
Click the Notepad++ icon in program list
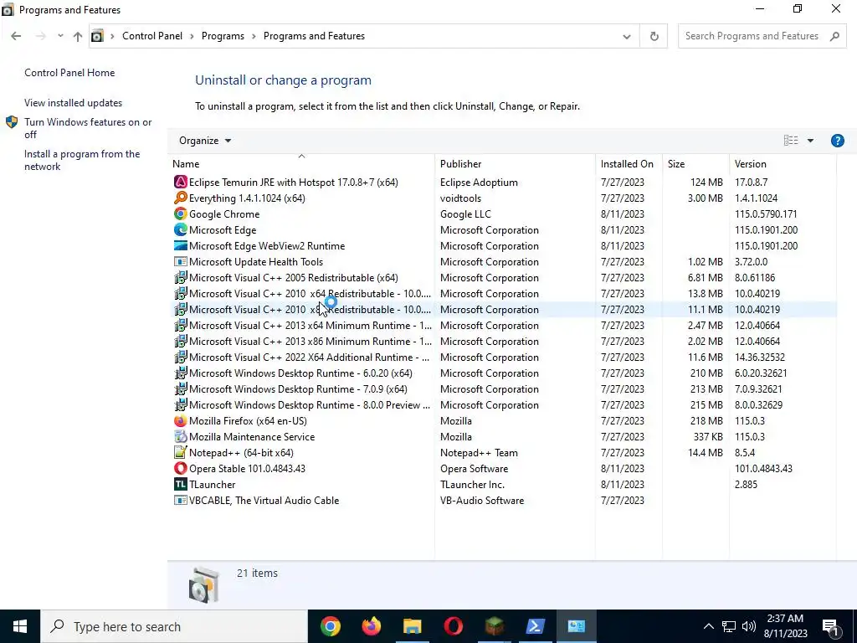coord(181,452)
